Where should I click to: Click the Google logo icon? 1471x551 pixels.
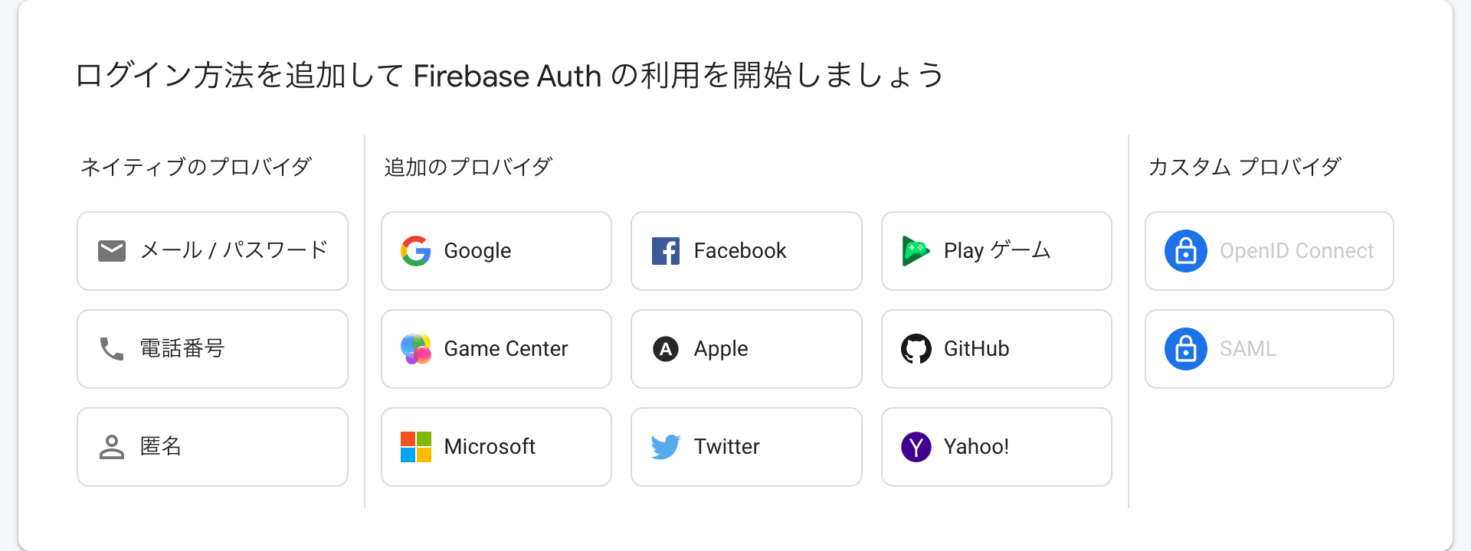pyautogui.click(x=416, y=251)
